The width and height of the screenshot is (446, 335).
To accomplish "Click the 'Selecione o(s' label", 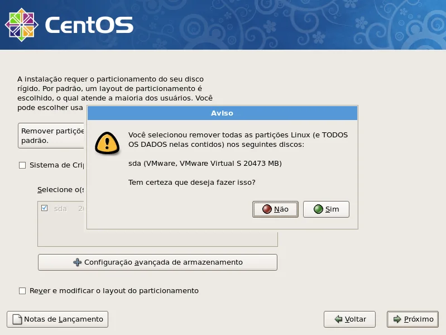I will (x=61, y=190).
